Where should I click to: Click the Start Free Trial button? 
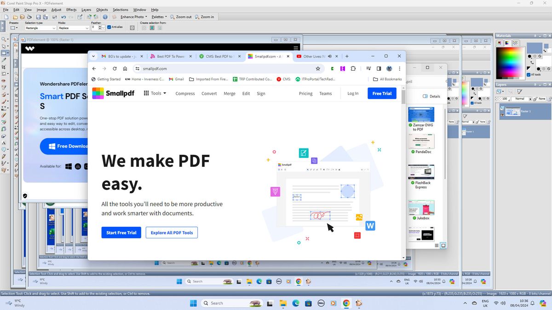click(121, 232)
